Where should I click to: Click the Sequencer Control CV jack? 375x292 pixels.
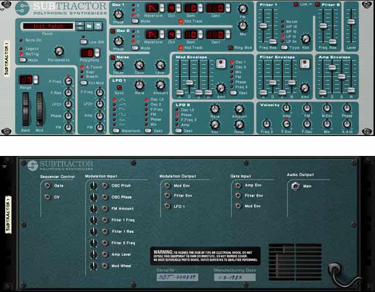47,197
